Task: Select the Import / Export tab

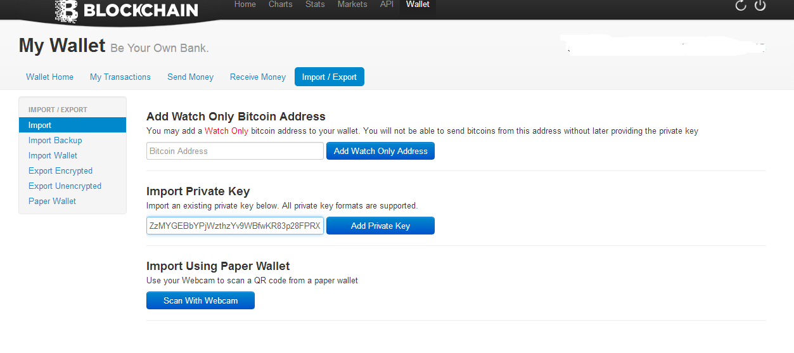Action: coord(330,77)
